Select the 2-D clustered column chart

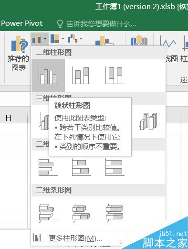pos(48,76)
